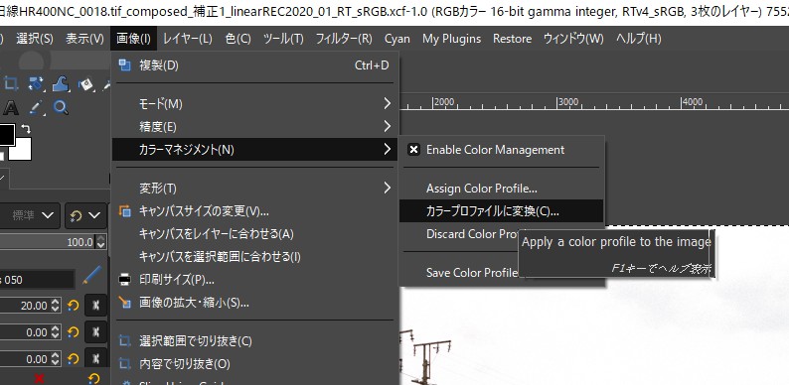Select the Color Picker tool
The width and height of the screenshot is (789, 385).
click(36, 107)
